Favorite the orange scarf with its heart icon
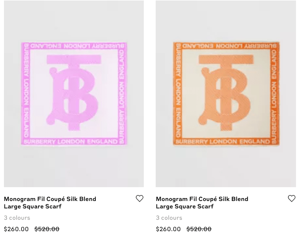This screenshot has width=297, height=241. click(x=292, y=199)
